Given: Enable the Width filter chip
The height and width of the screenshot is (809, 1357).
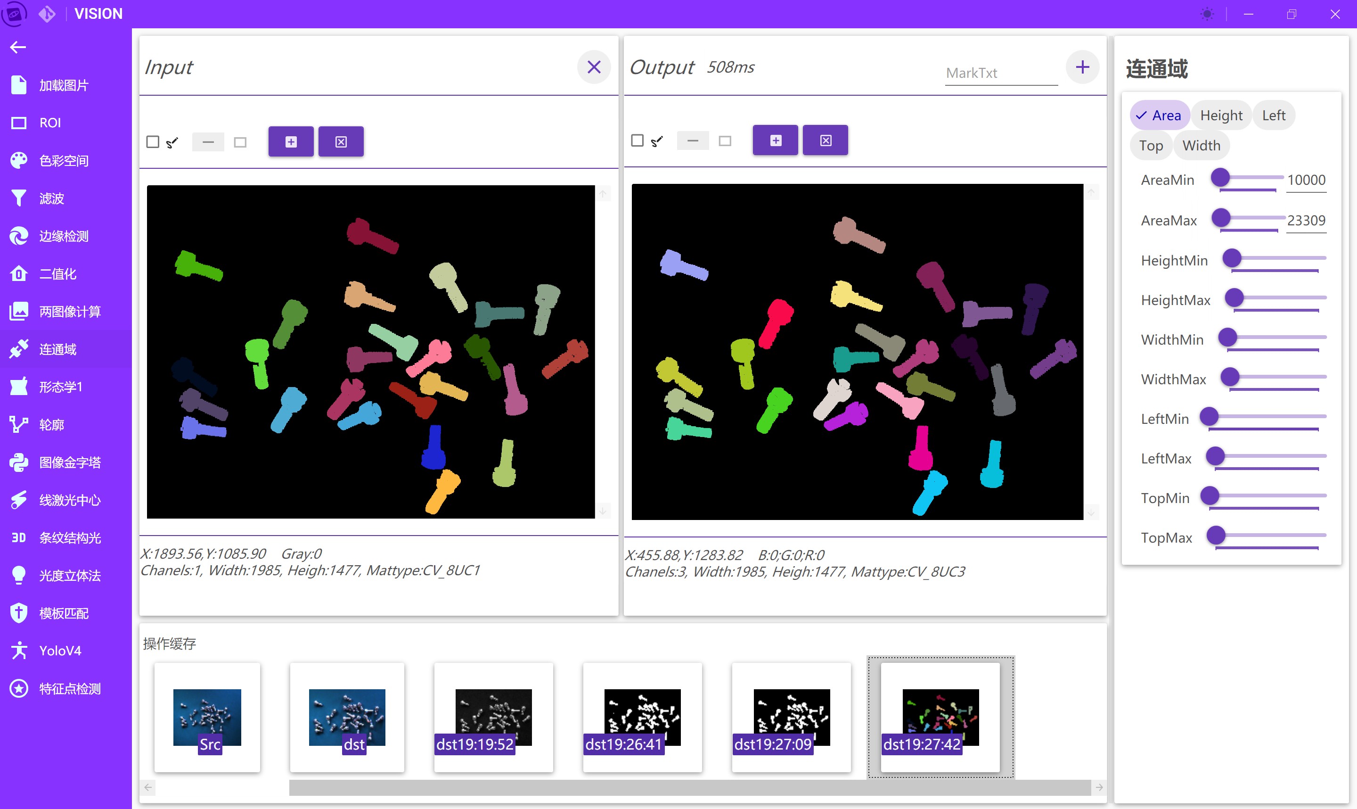Looking at the screenshot, I should [x=1201, y=146].
